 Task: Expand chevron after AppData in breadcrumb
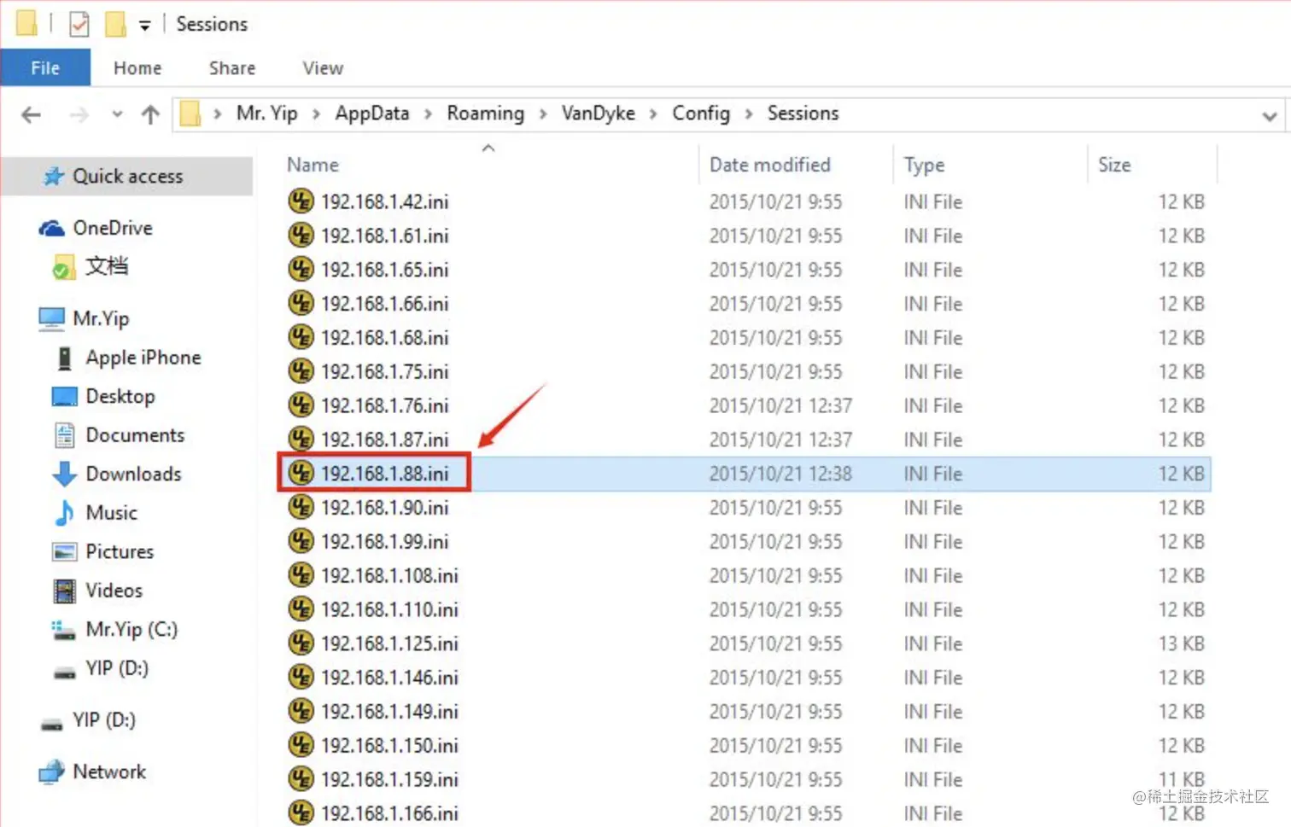tap(428, 114)
